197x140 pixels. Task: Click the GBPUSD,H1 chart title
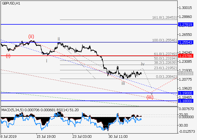pyautogui.click(x=12, y=3)
